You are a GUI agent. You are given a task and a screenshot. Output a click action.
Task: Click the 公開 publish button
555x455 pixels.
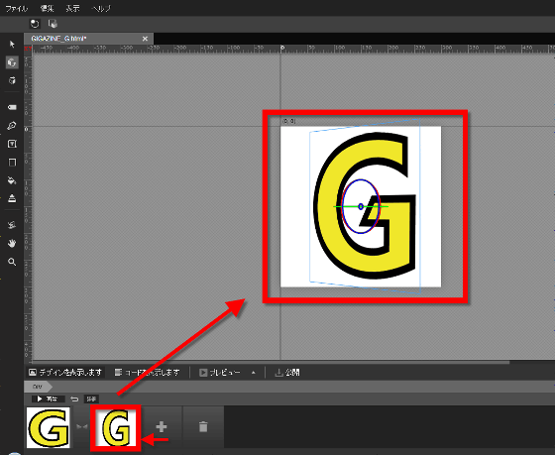[287, 373]
